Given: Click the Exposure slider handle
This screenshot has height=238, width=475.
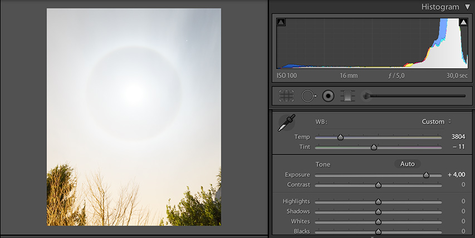Looking at the screenshot, I should click(x=426, y=175).
